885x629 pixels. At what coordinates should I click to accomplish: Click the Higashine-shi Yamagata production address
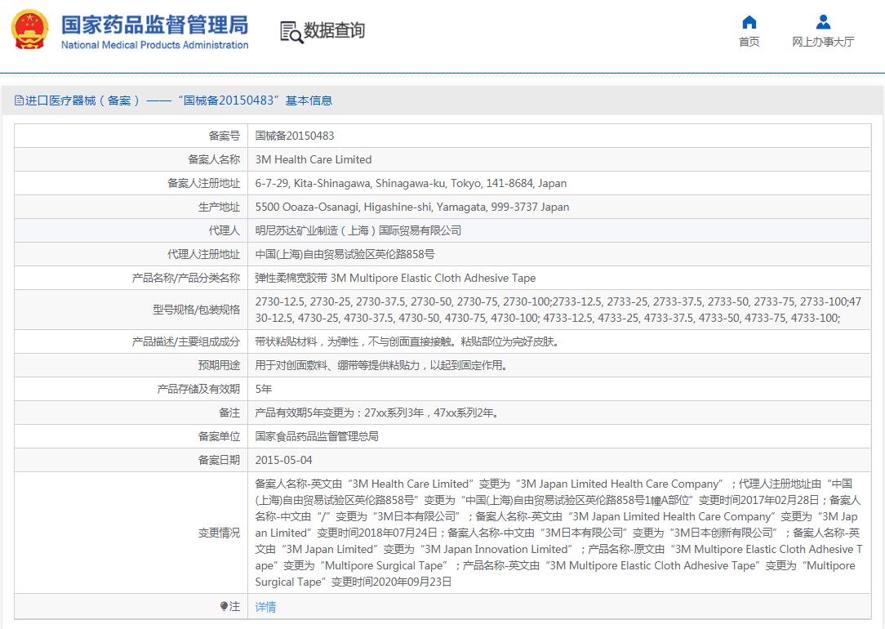tap(412, 207)
